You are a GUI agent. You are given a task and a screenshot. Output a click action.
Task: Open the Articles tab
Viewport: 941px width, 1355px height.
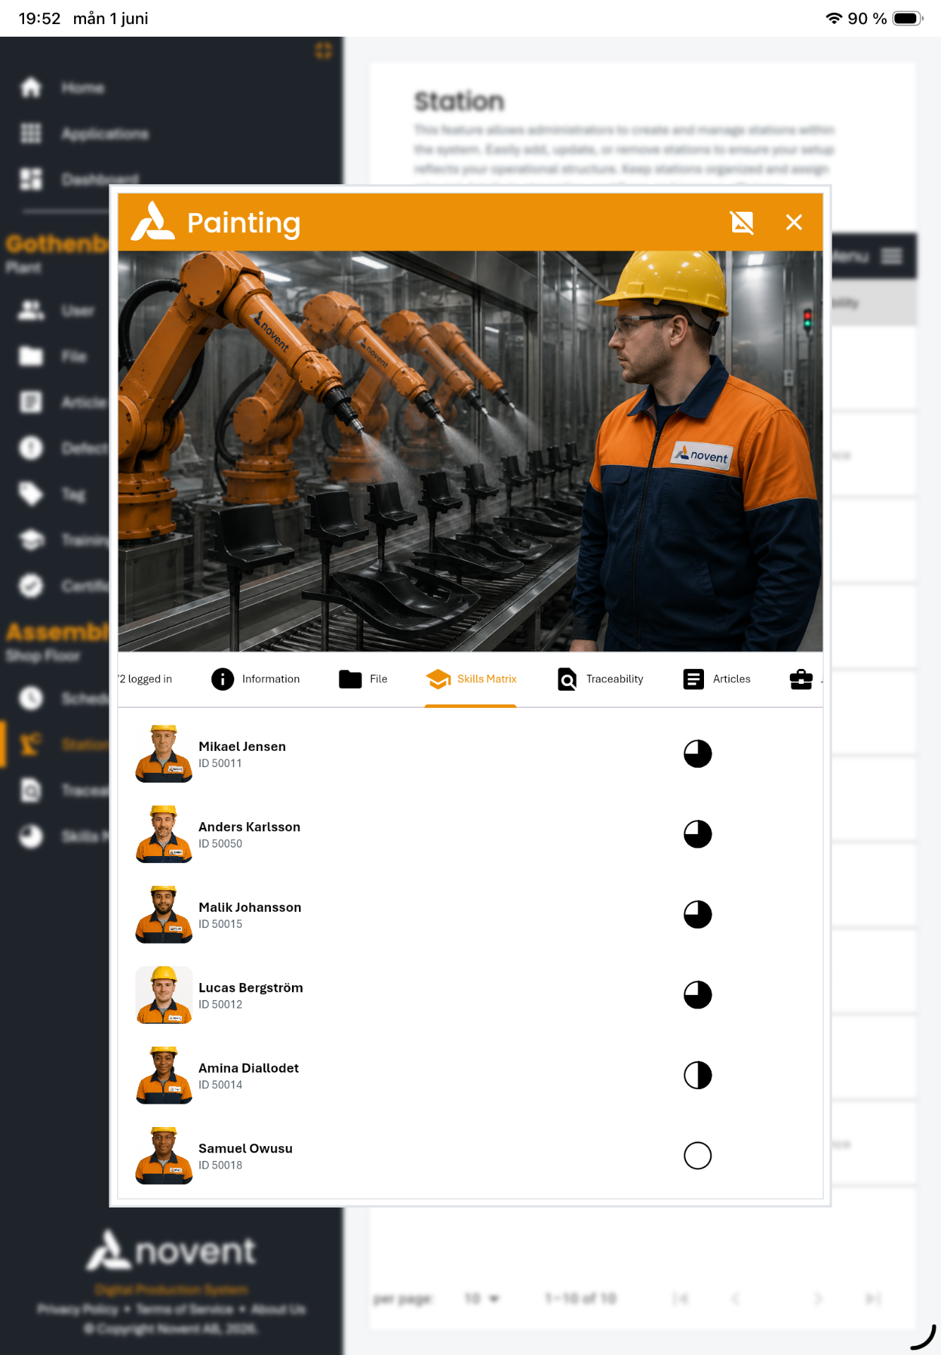coord(717,679)
